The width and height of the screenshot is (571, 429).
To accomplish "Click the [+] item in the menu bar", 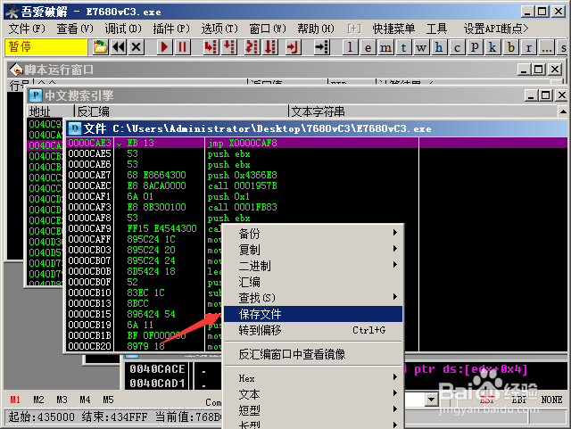I will click(x=354, y=29).
